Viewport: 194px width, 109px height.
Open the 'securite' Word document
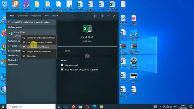point(123,76)
